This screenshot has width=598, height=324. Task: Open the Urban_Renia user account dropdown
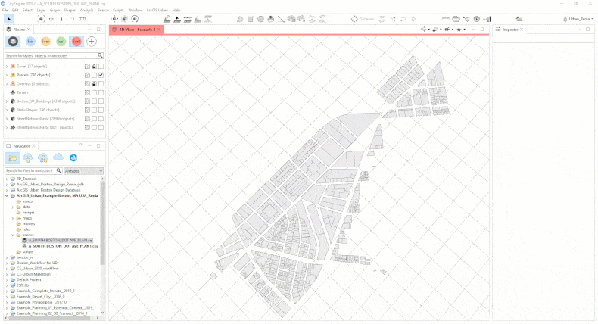[x=578, y=19]
